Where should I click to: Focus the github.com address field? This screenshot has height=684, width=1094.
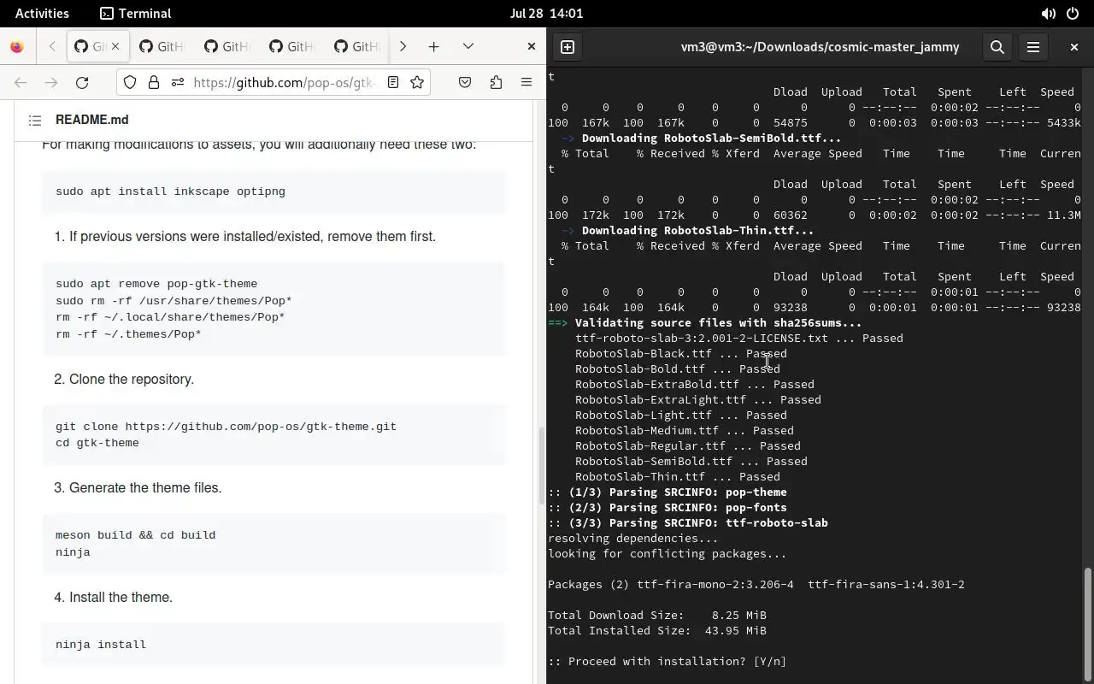point(285,82)
